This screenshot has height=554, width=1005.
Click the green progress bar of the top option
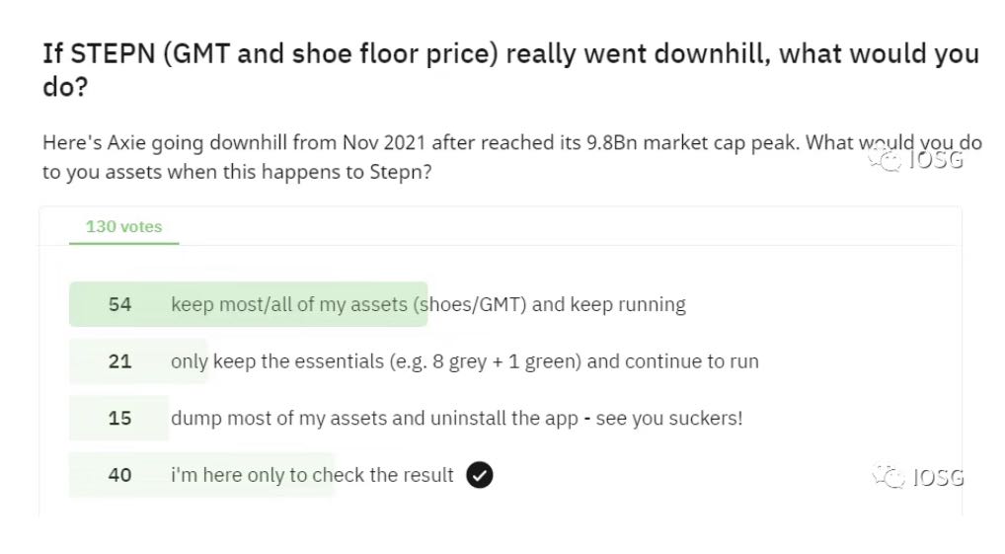point(248,304)
